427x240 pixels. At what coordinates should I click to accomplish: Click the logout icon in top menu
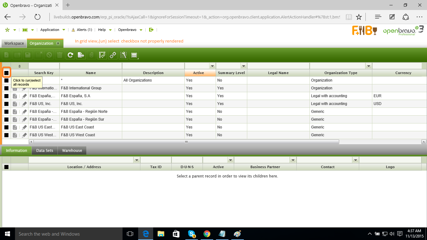click(x=151, y=30)
